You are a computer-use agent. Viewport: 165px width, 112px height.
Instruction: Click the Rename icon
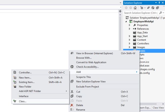click(x=72, y=109)
